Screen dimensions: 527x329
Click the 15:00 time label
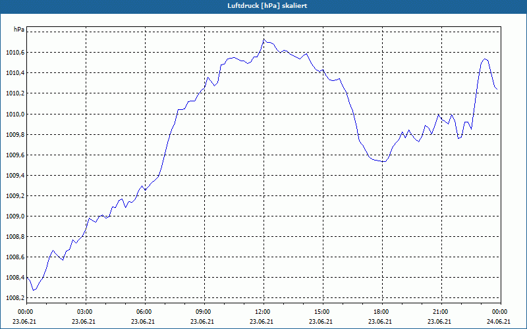click(323, 312)
